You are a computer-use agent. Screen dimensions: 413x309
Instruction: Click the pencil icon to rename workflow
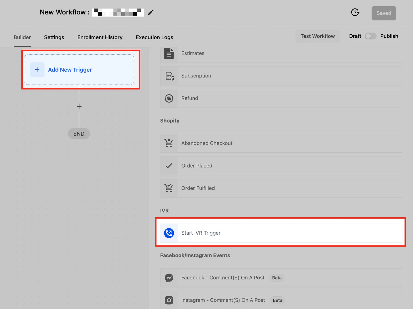[151, 12]
